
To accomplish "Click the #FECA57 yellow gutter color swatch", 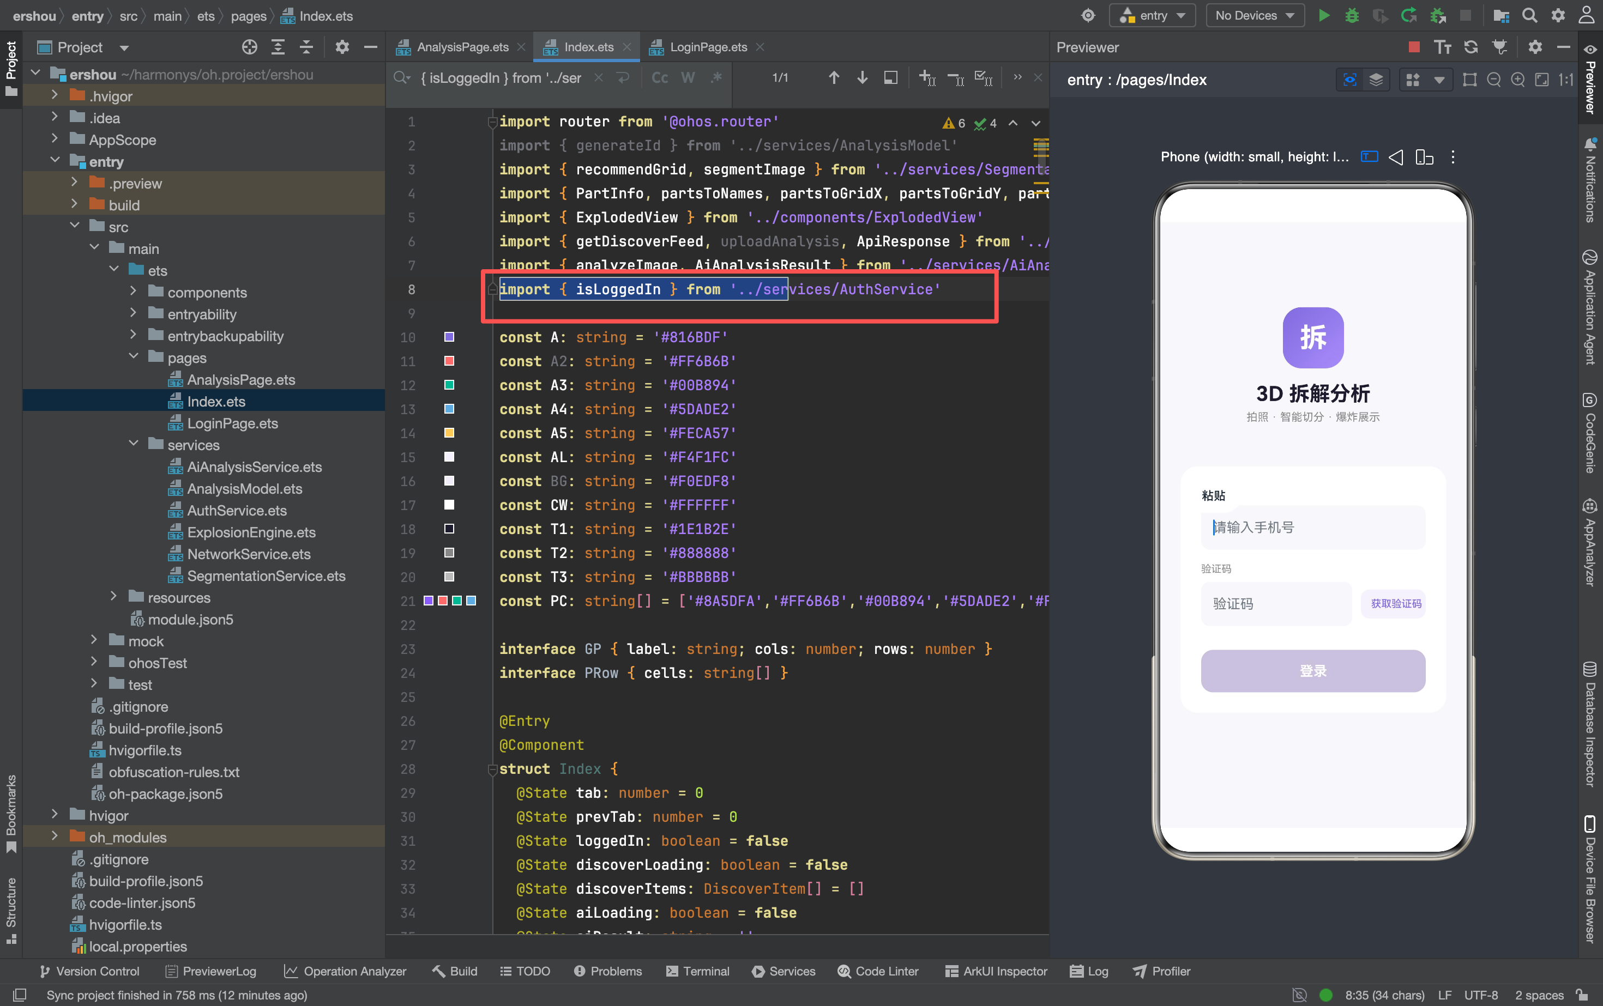I will coord(449,433).
